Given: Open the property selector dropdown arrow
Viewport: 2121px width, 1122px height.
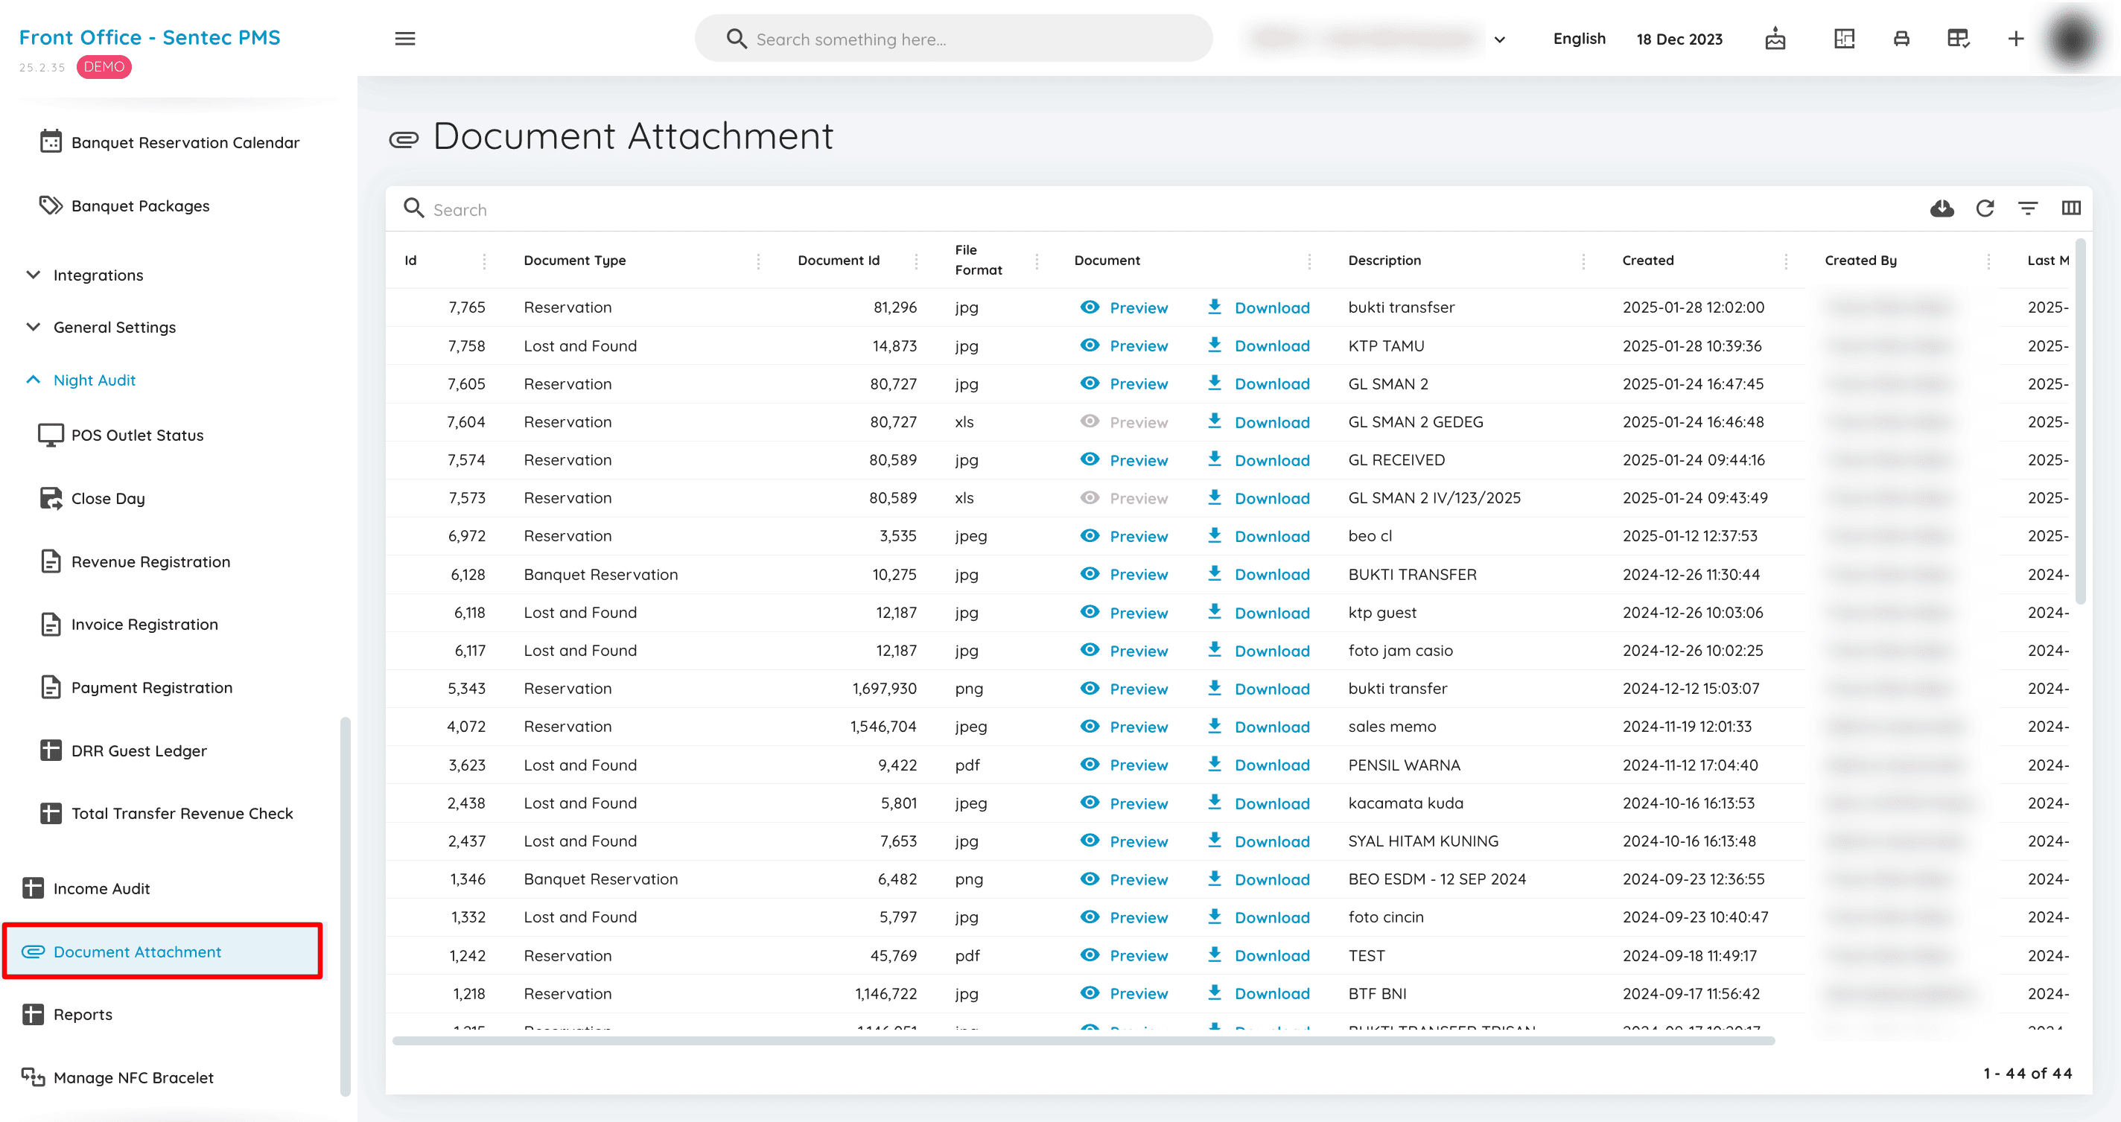Looking at the screenshot, I should point(1499,39).
